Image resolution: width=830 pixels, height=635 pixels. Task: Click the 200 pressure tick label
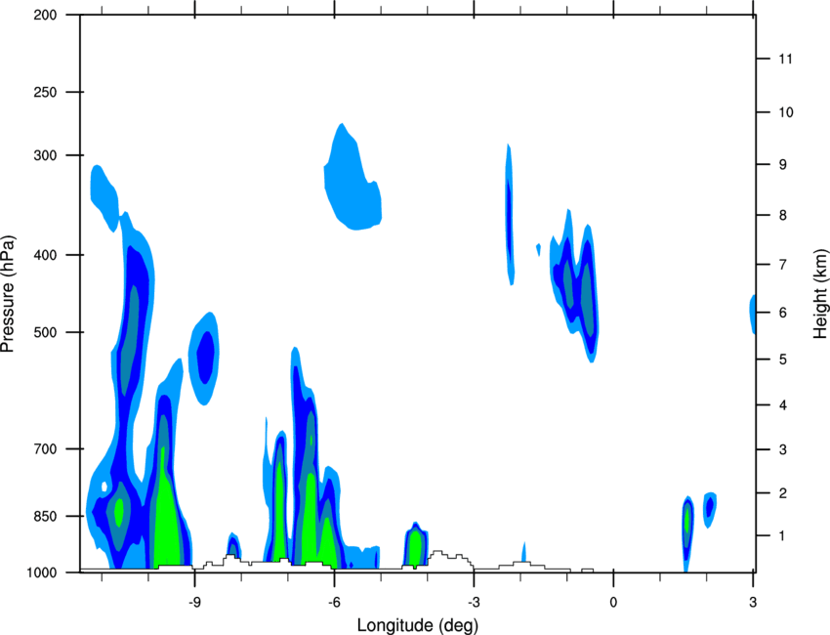[45, 15]
